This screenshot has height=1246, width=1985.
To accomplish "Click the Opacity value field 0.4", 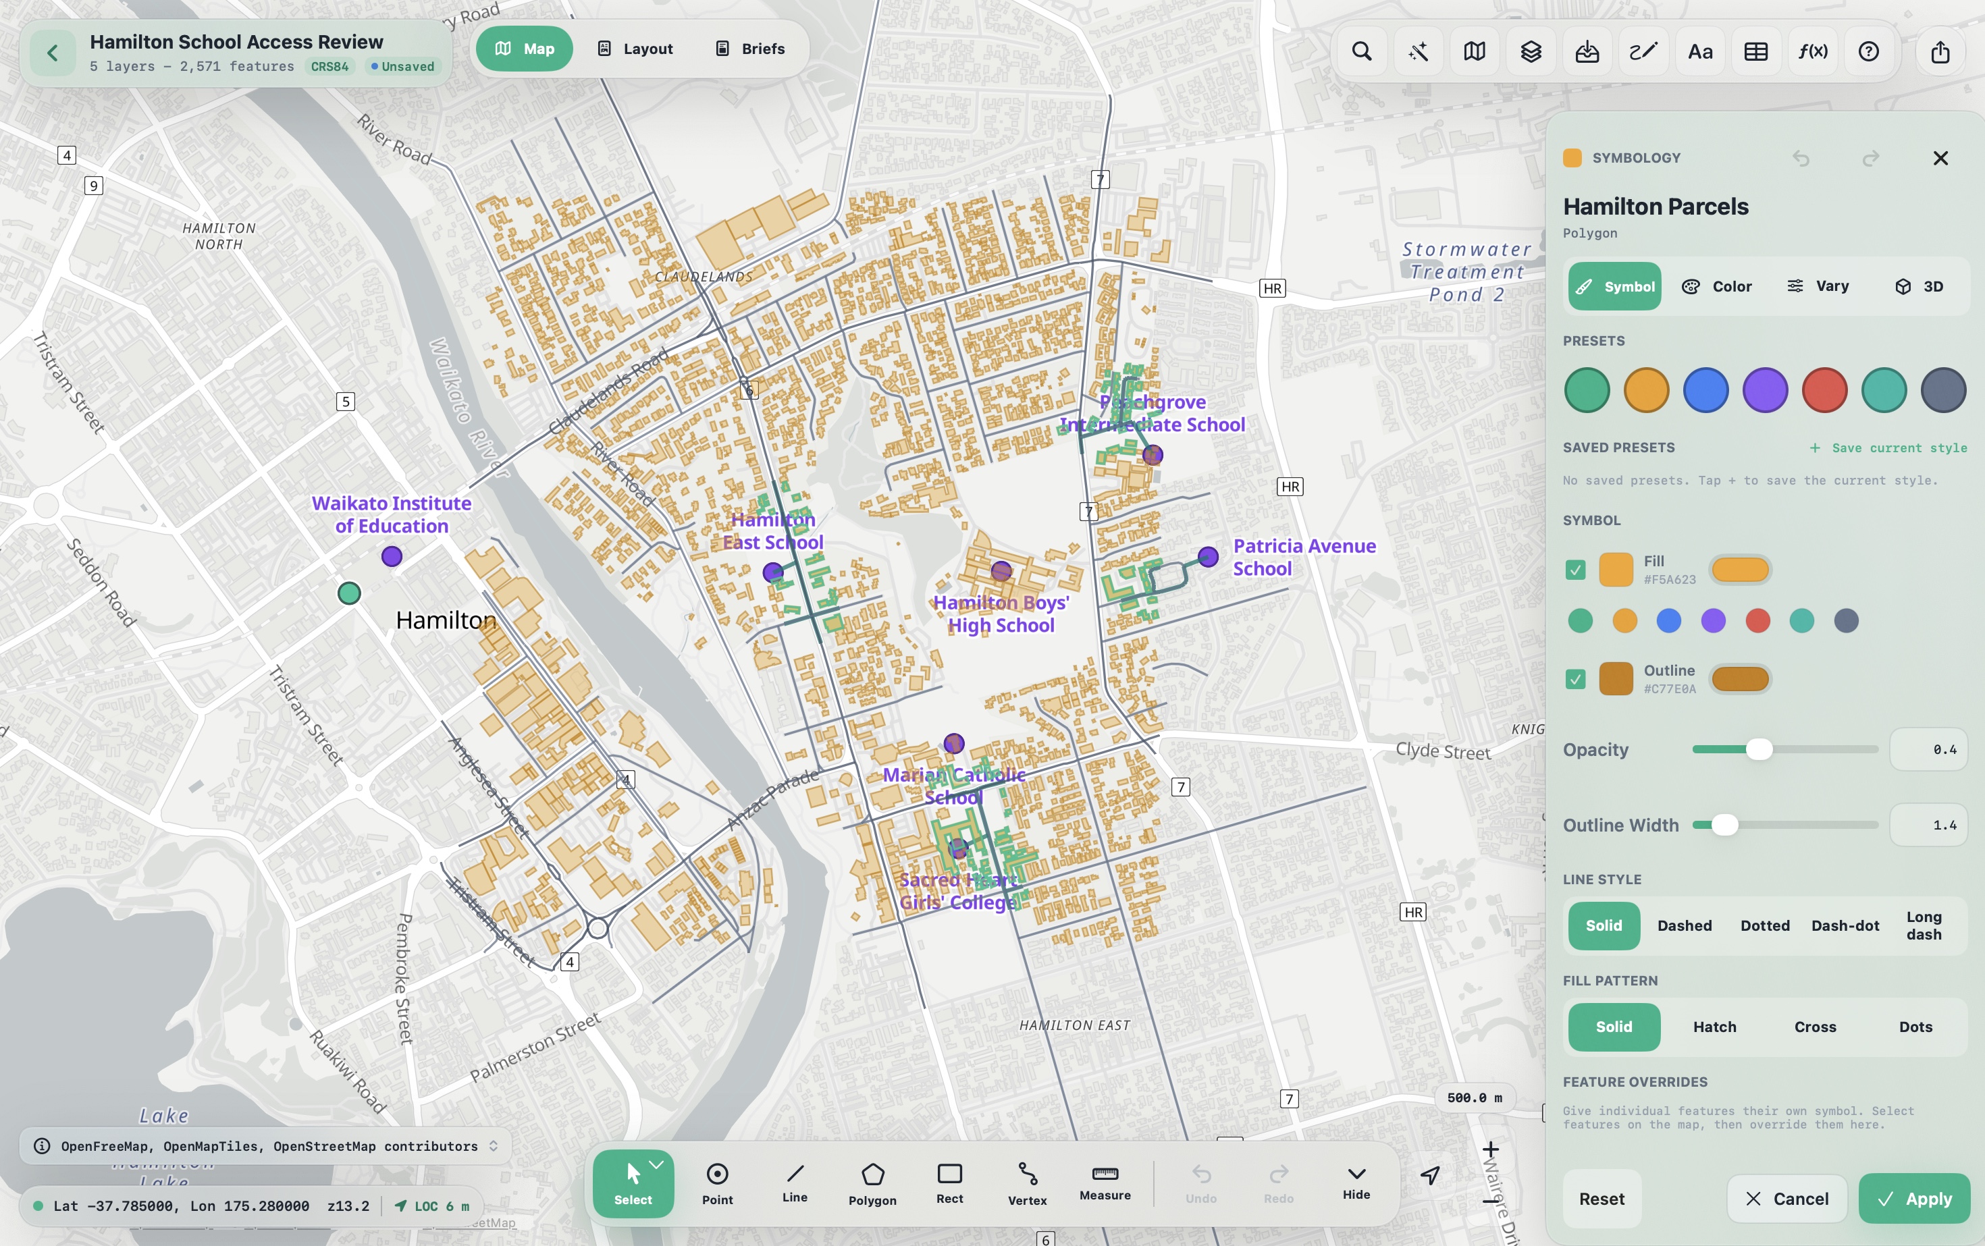I will [x=1928, y=749].
